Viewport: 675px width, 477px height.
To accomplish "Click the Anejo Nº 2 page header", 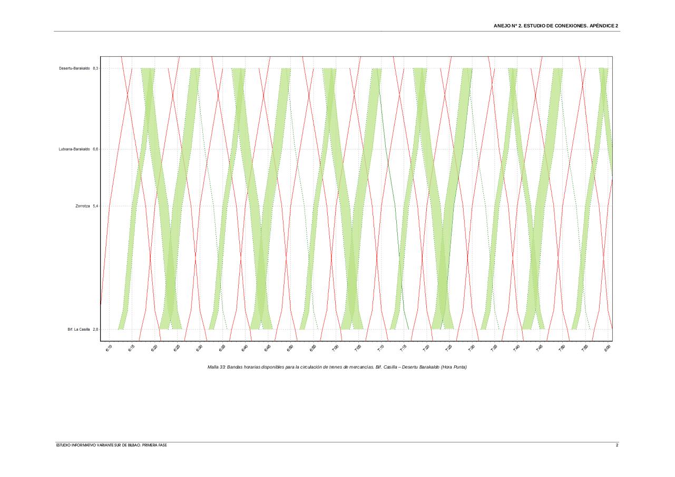I will [556, 25].
